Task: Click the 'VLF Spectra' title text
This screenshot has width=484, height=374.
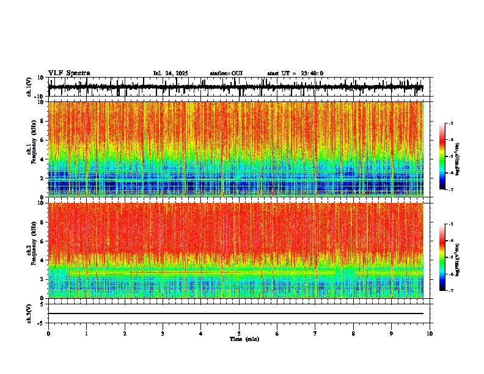Action: pyautogui.click(x=69, y=73)
